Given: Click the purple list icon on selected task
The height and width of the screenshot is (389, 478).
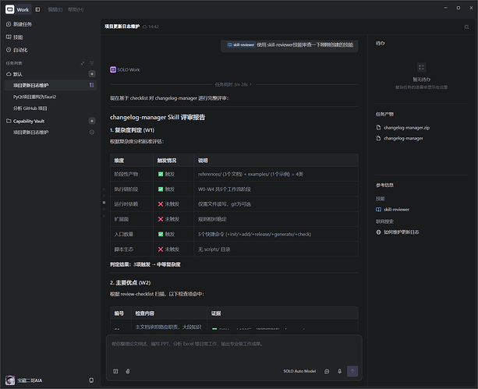Looking at the screenshot, I should [x=92, y=85].
